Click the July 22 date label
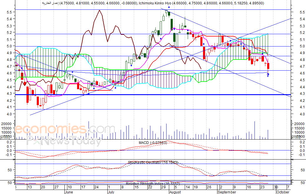306x194 pixels. click(x=150, y=187)
